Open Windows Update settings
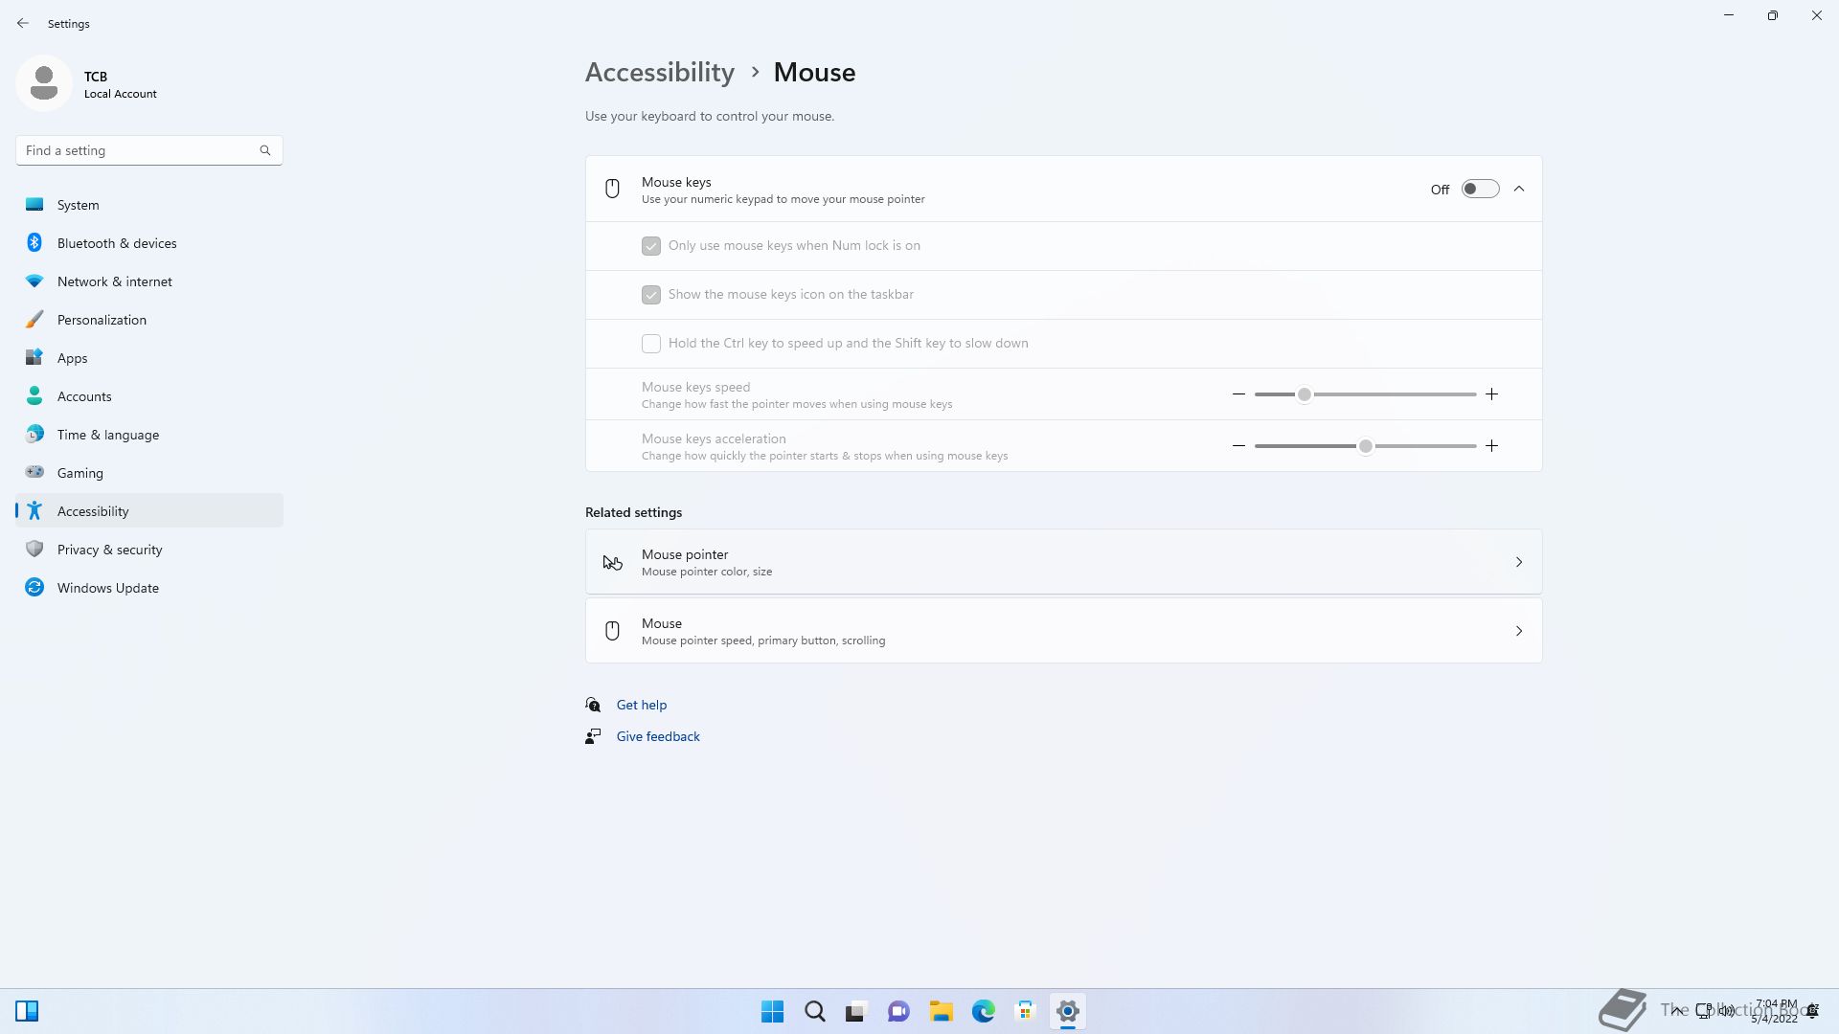 pos(149,588)
